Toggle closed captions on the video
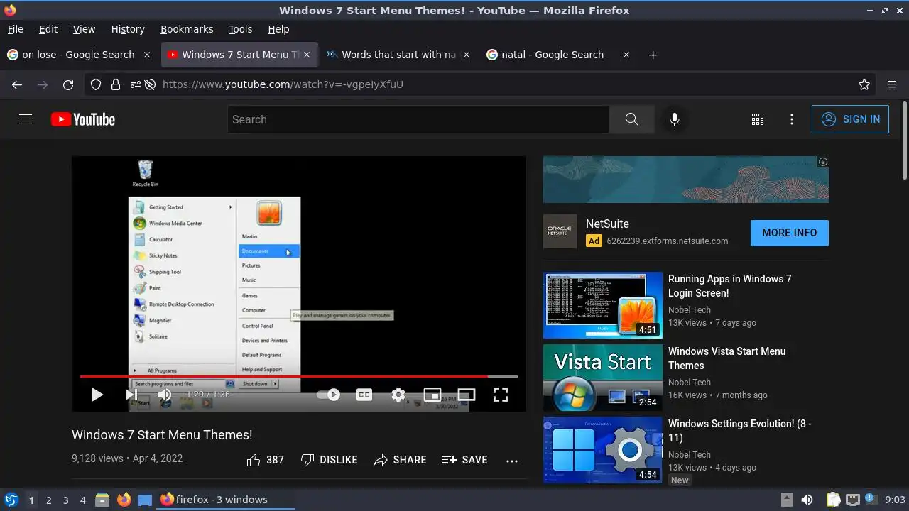Screen dimensions: 909x511 (x=364, y=395)
